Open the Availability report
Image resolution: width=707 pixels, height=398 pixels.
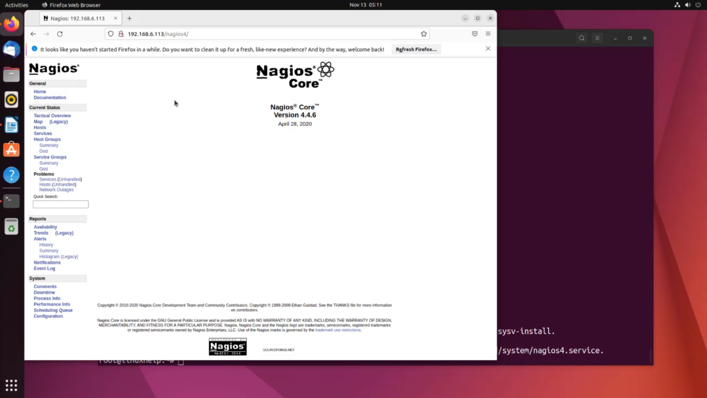[45, 227]
